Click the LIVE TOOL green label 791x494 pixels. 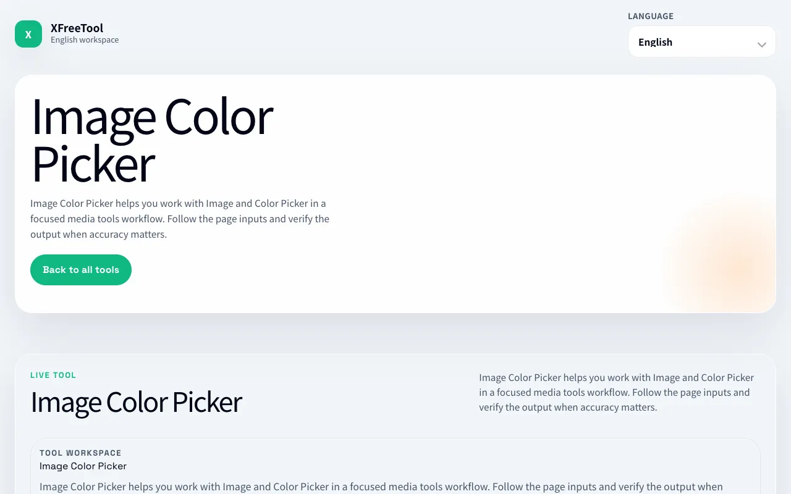pyautogui.click(x=53, y=375)
